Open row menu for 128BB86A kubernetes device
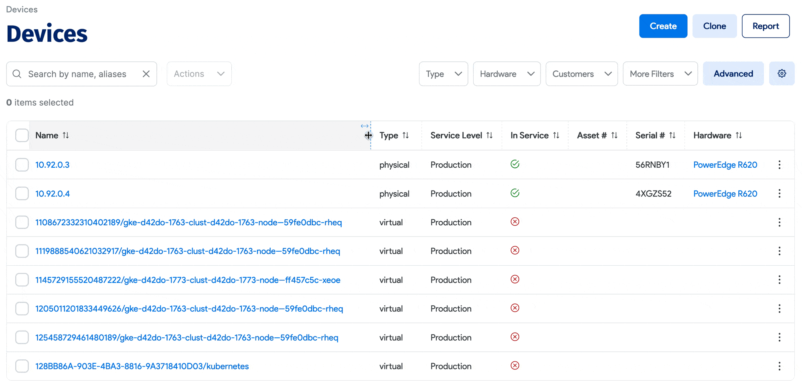This screenshot has width=802, height=381. pyautogui.click(x=779, y=366)
